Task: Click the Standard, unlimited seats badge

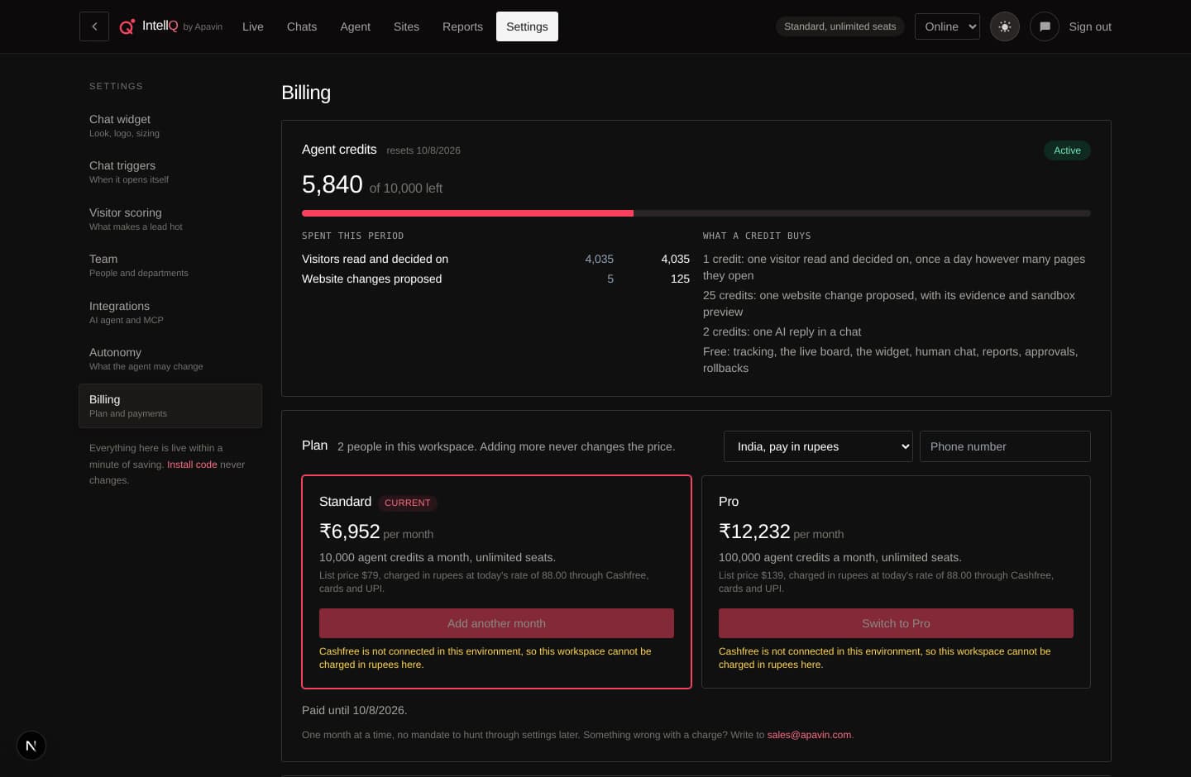Action: [x=840, y=26]
